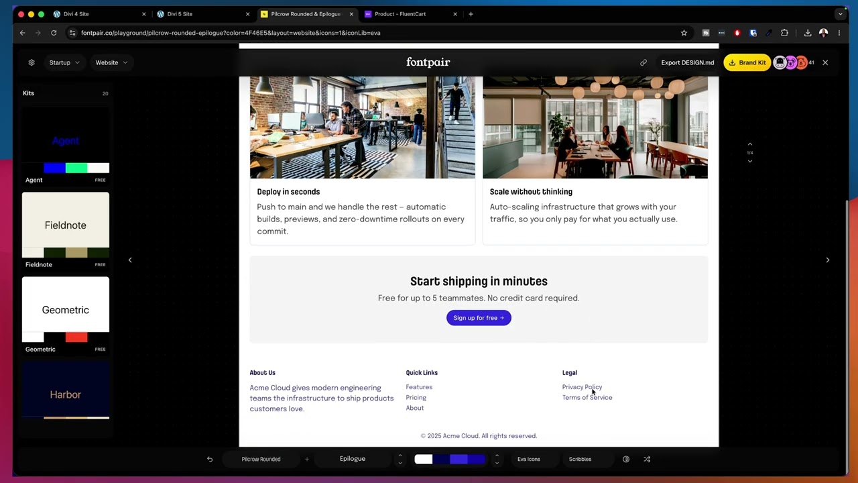Open the Website layout dropdown

111,62
